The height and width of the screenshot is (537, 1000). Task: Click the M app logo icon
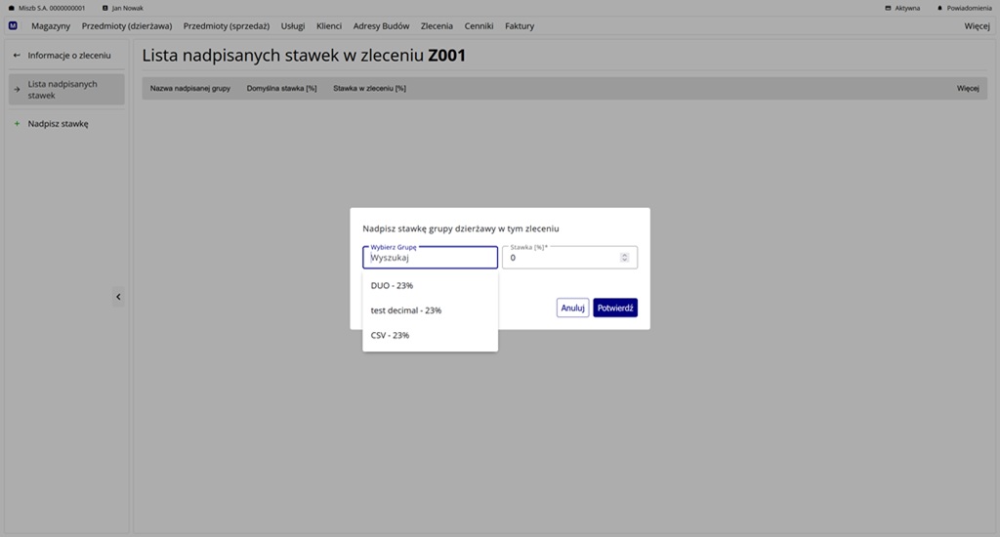[13, 25]
